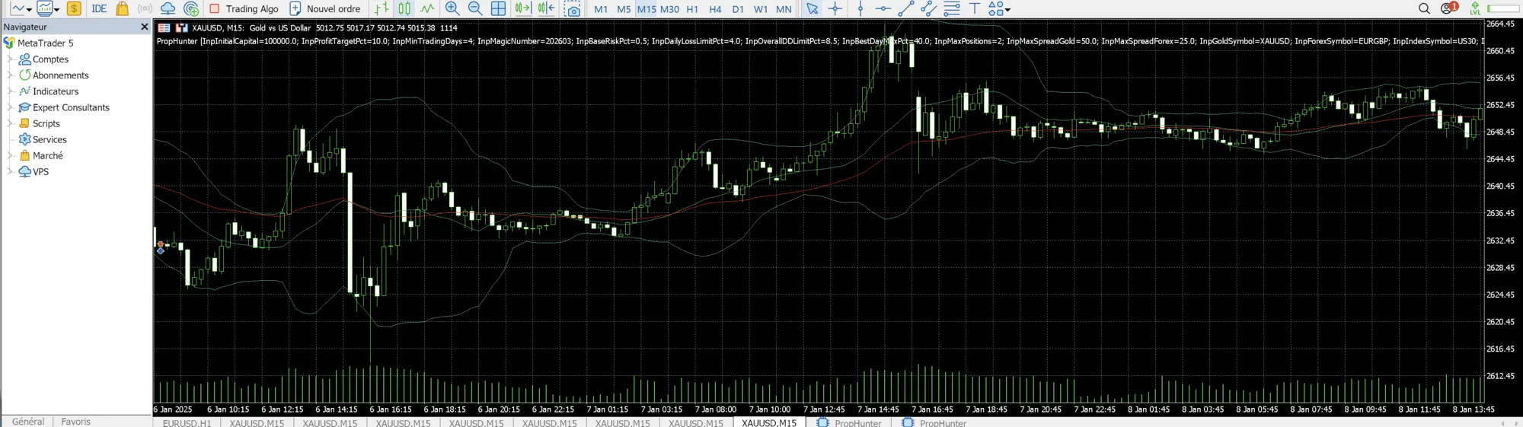Tile chart windows with grid icon
Image resolution: width=1523 pixels, height=427 pixels.
(498, 8)
